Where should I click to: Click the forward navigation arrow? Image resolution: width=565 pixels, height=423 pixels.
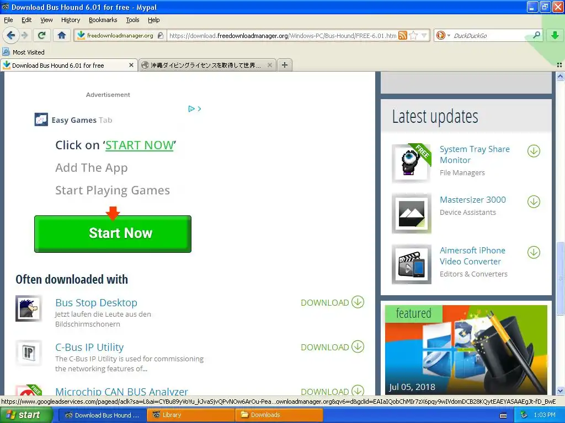coord(24,35)
